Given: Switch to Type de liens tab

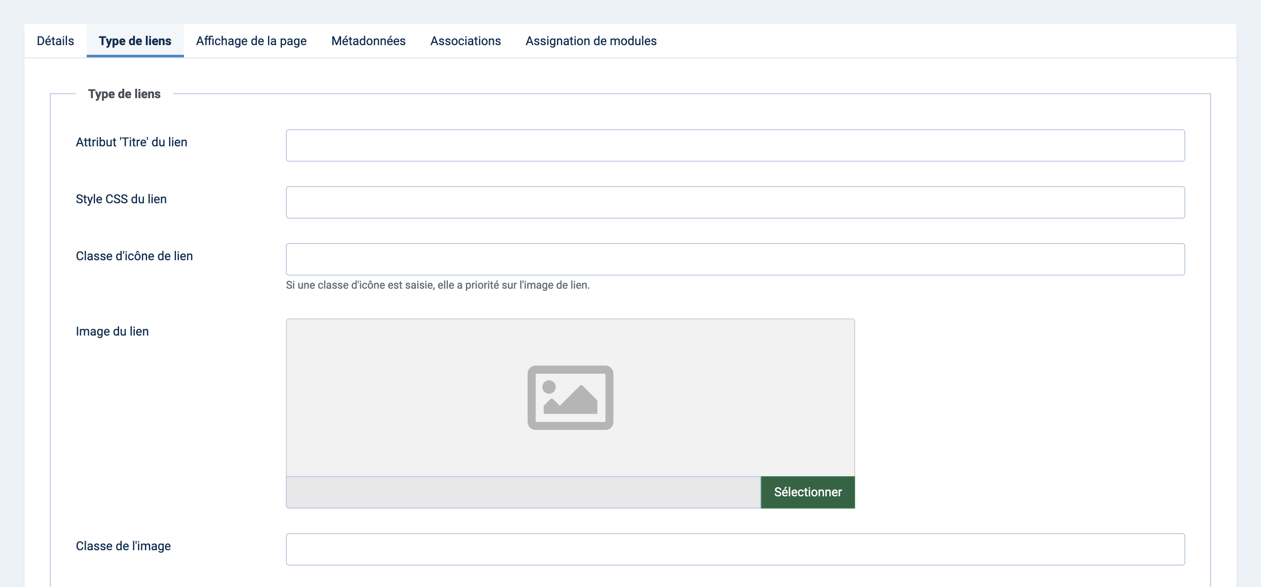Looking at the screenshot, I should tap(134, 41).
